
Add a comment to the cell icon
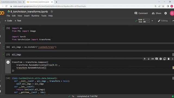coord(157,59)
